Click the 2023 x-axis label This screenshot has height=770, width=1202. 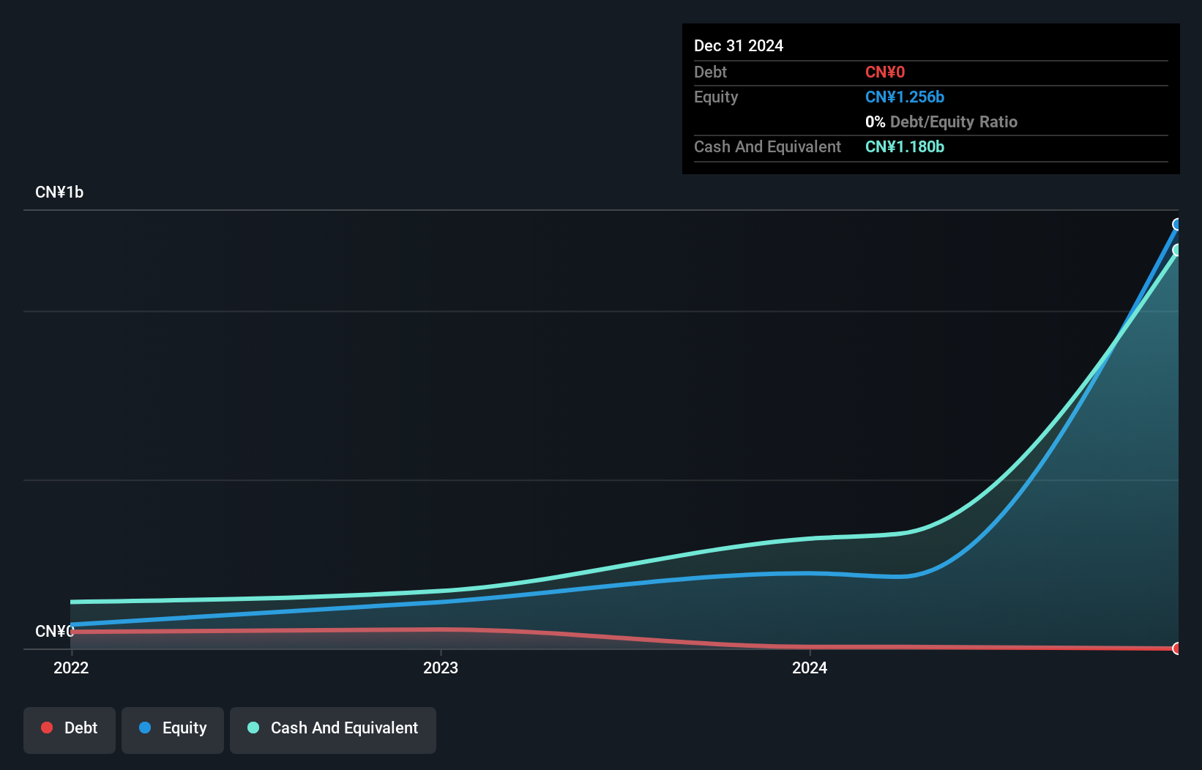441,668
